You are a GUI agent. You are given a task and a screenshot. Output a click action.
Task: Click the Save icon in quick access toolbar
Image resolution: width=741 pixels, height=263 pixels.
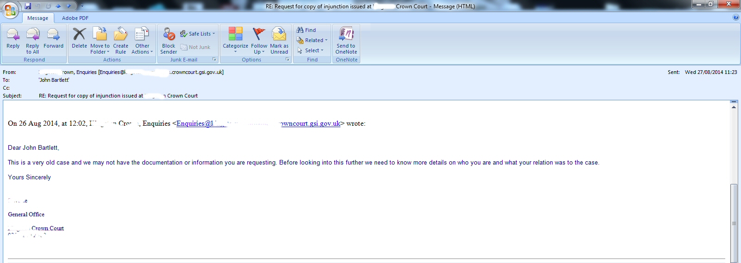coord(28,6)
